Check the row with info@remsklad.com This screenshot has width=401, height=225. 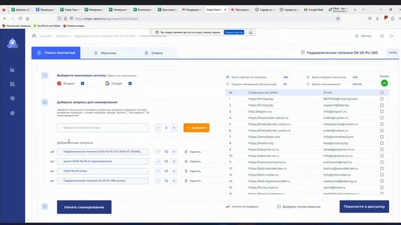(x=382, y=137)
